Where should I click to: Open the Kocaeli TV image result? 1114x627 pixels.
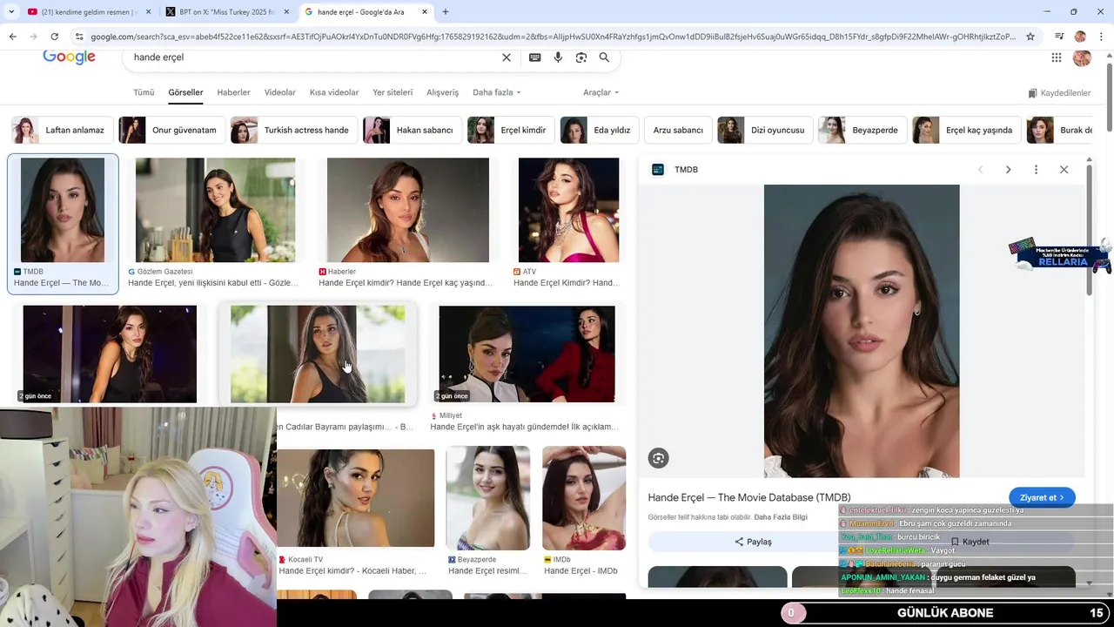[x=356, y=498]
